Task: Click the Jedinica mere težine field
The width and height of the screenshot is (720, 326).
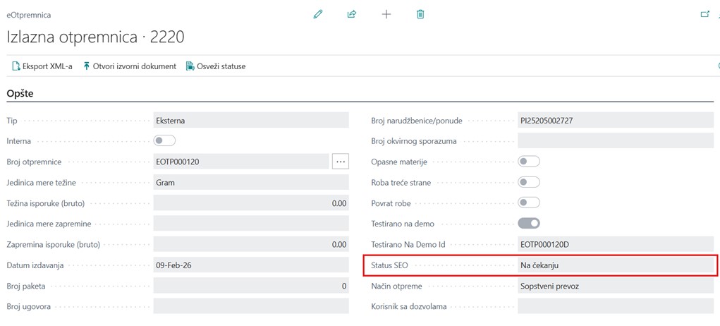Action: point(250,183)
